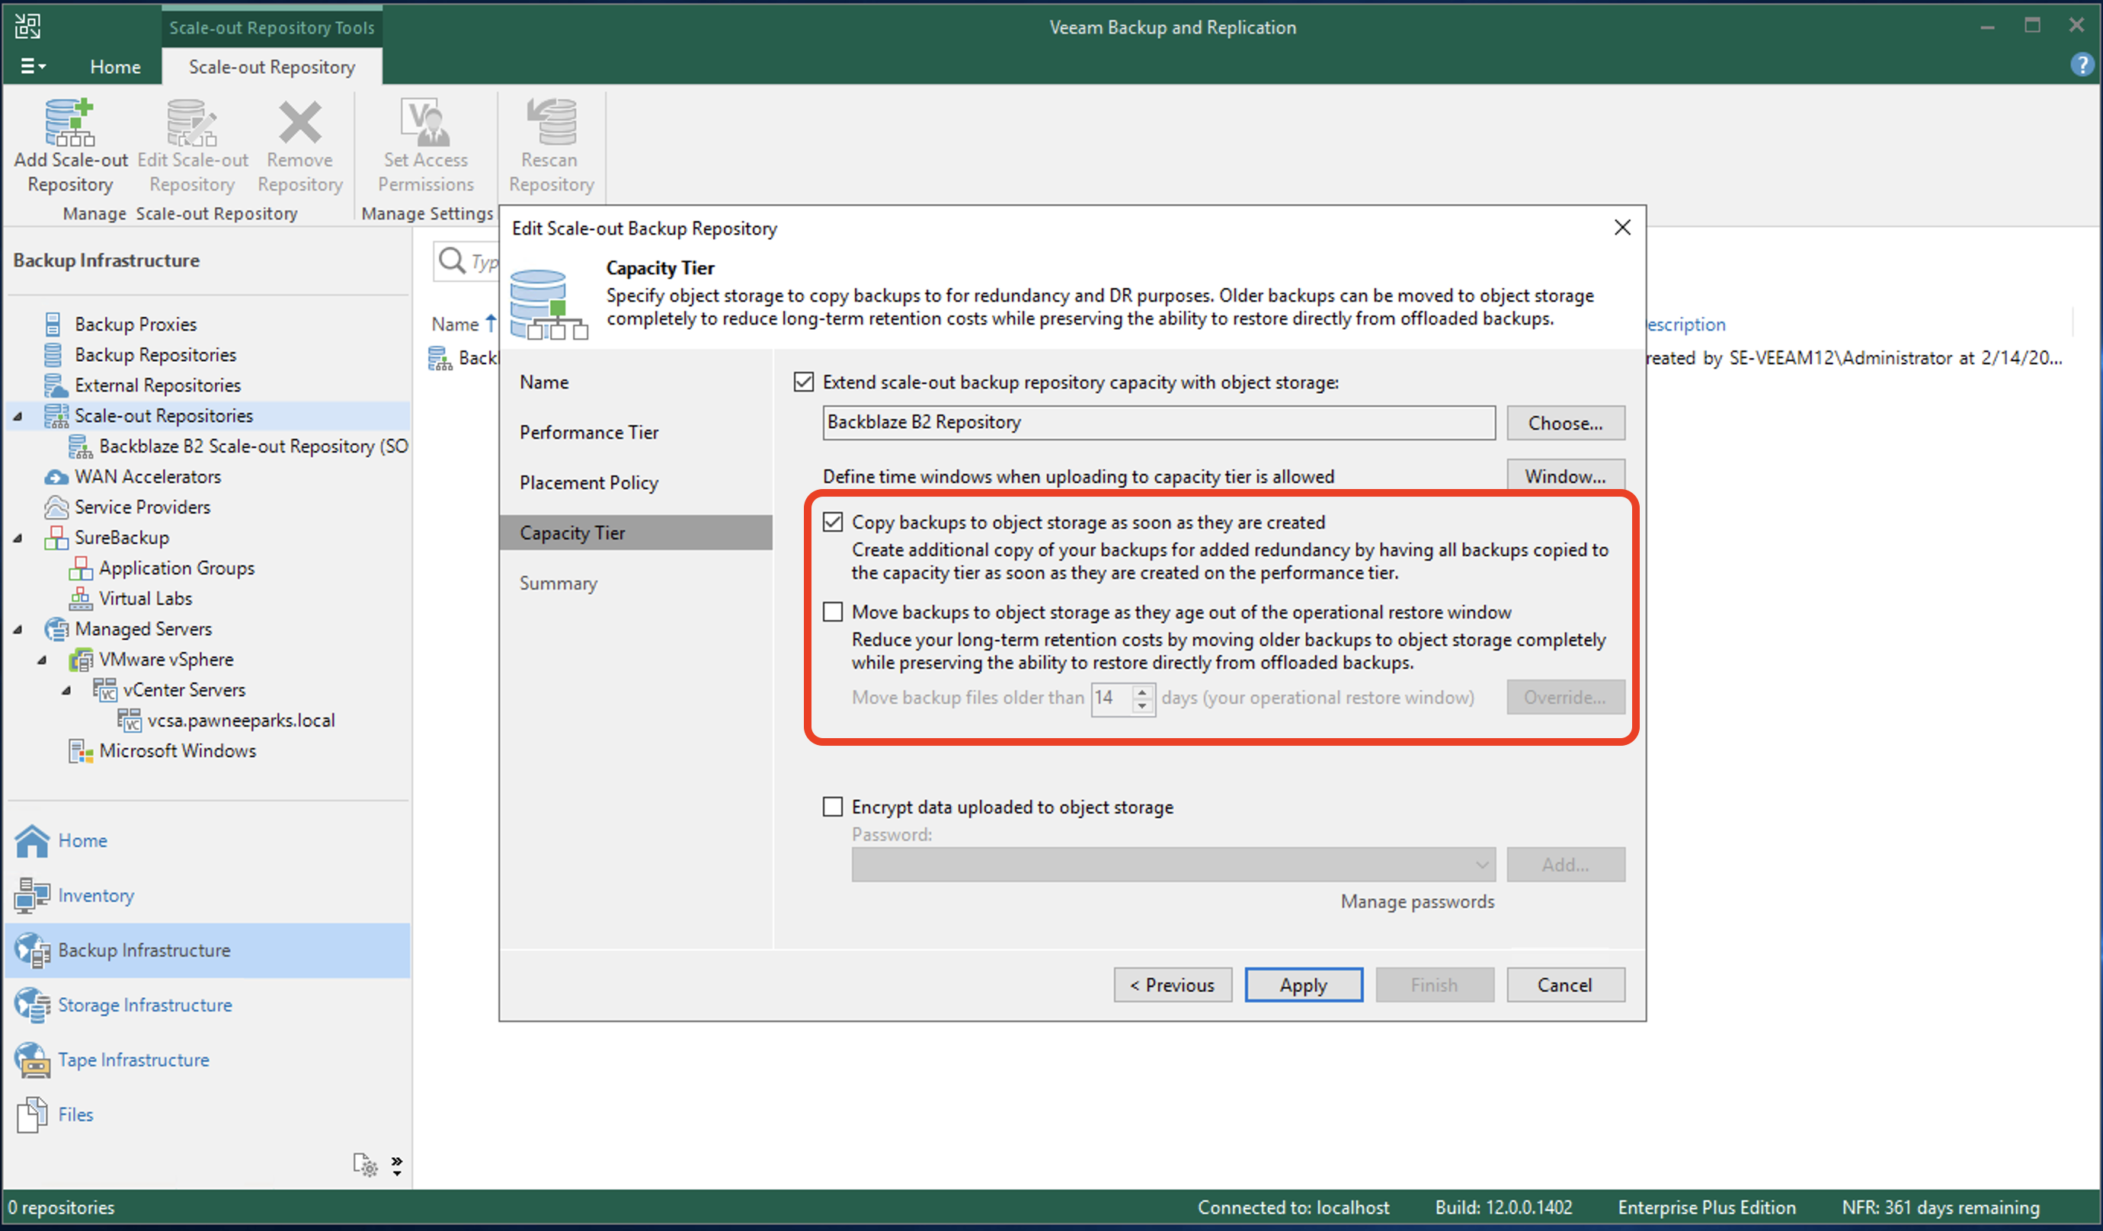The height and width of the screenshot is (1231, 2103).
Task: Collapse the vCenter Servers tree node
Action: point(66,691)
